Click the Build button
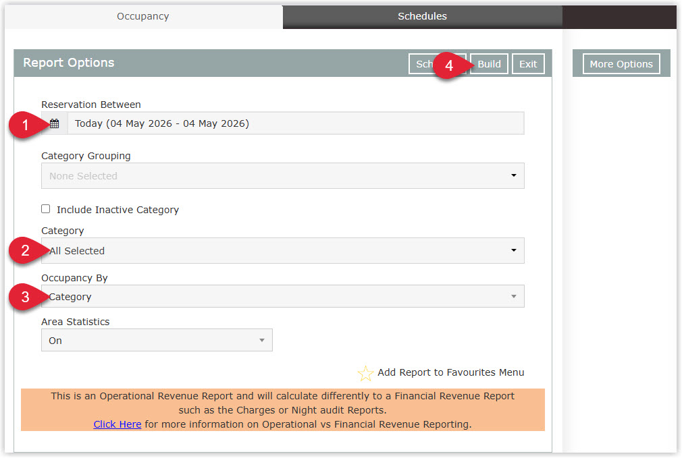 pyautogui.click(x=490, y=64)
